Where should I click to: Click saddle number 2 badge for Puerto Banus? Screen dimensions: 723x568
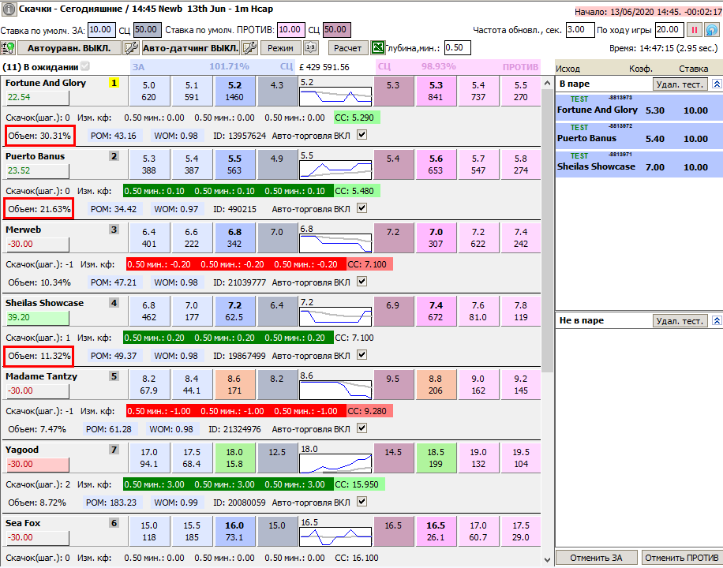point(114,156)
